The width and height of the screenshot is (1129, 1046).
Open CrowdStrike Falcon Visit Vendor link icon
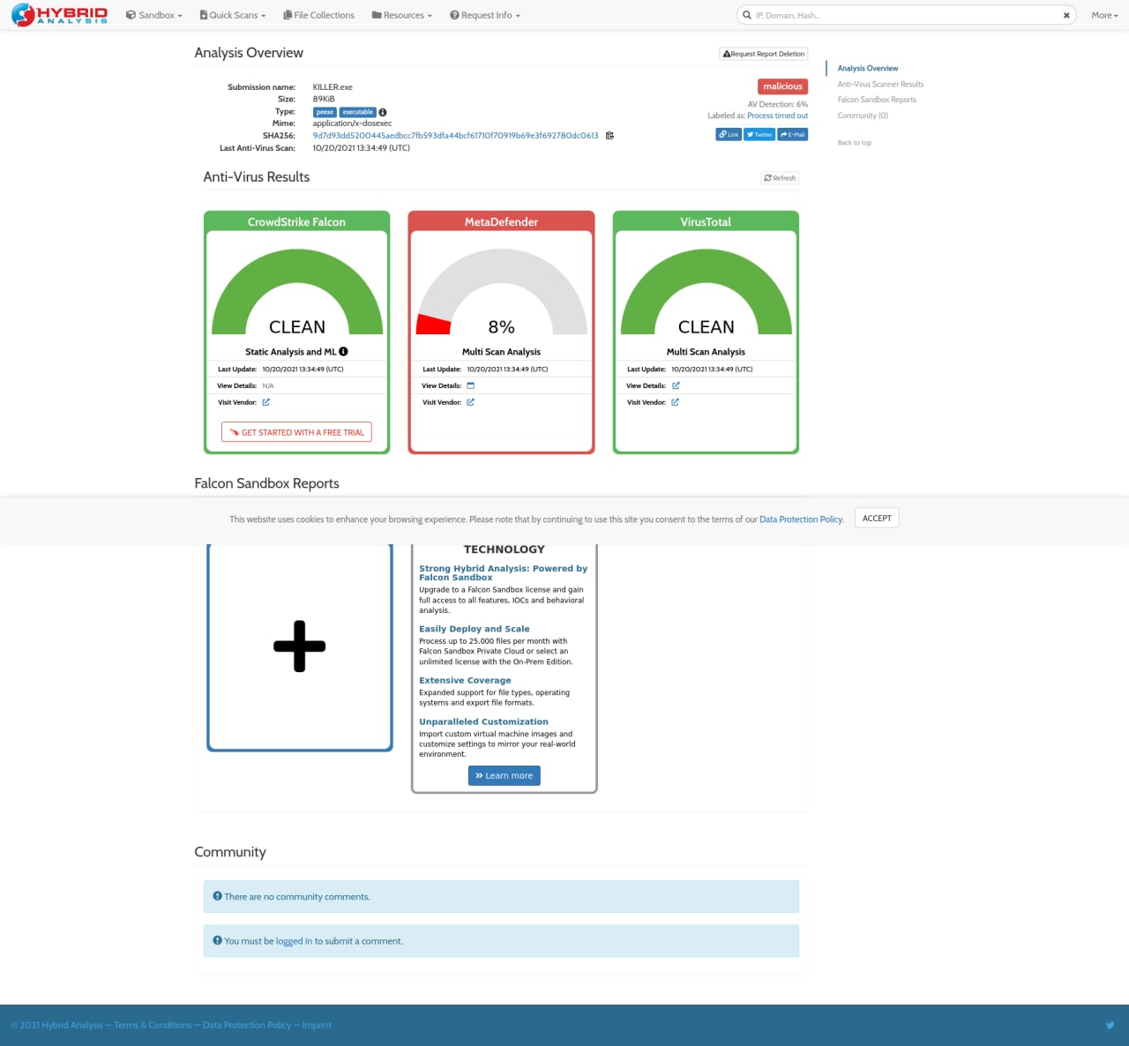coord(265,402)
